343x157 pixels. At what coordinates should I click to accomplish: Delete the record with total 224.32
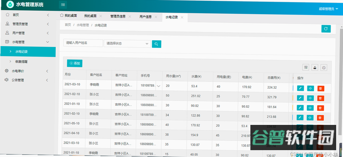tap(321, 89)
